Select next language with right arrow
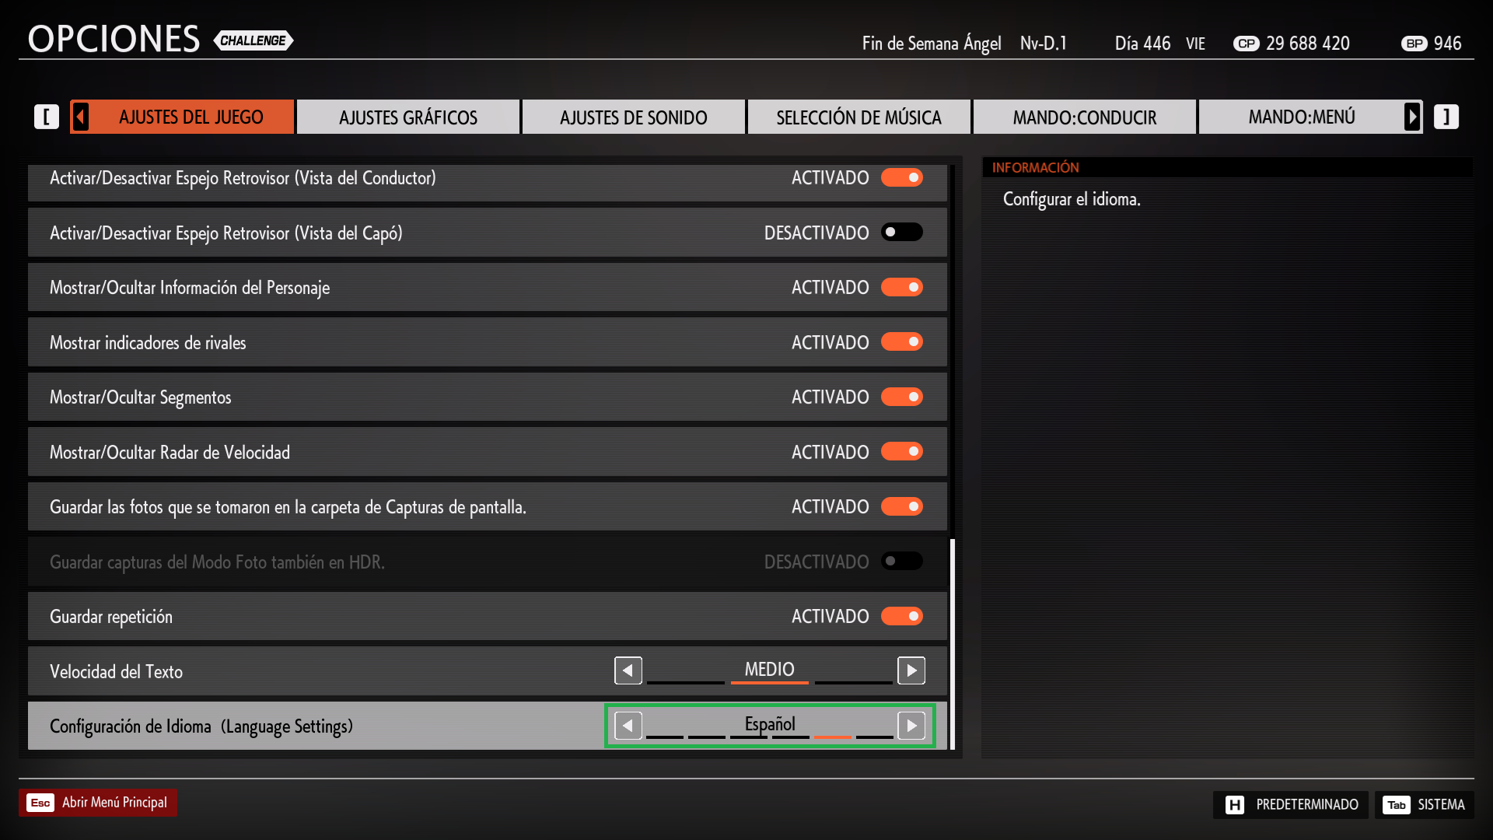Screen dimensions: 1493x840 (x=911, y=726)
